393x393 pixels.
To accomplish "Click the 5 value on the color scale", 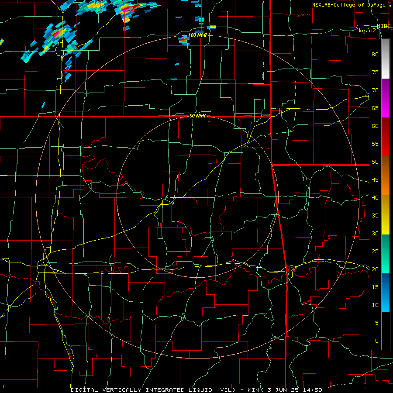I will click(377, 323).
